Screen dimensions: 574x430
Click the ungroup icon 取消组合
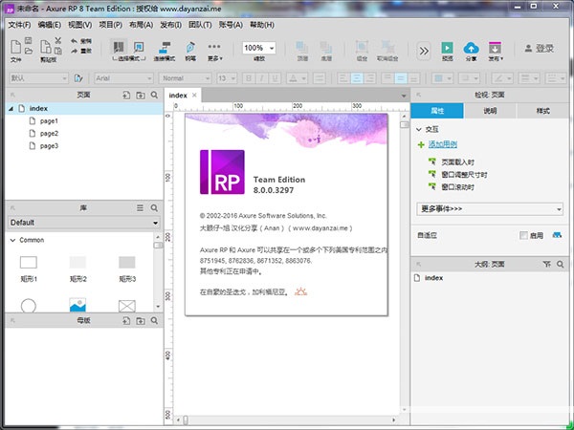pyautogui.click(x=387, y=48)
